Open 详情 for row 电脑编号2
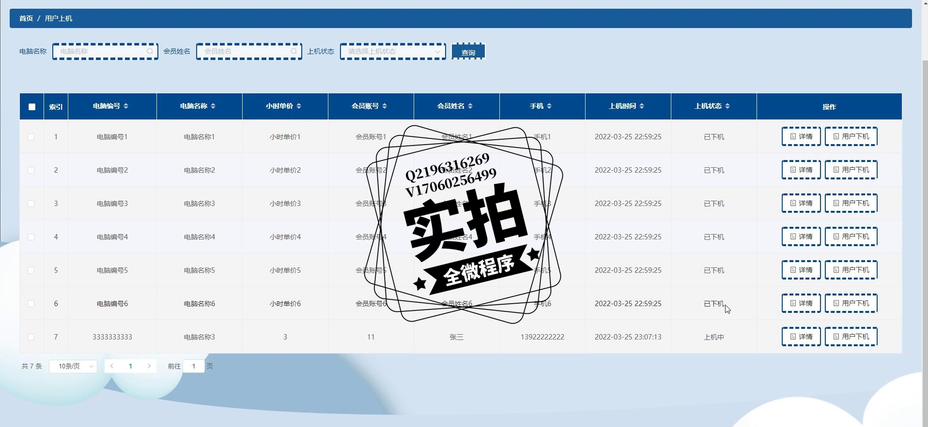 coord(801,170)
